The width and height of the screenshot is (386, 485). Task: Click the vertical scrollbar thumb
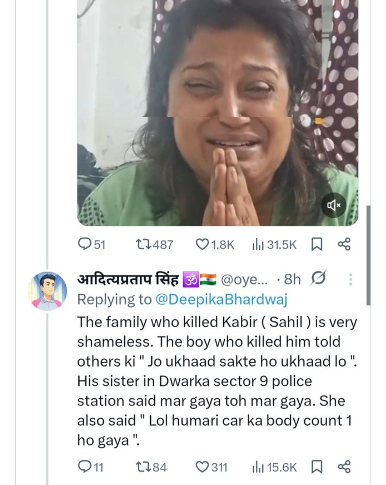click(369, 255)
